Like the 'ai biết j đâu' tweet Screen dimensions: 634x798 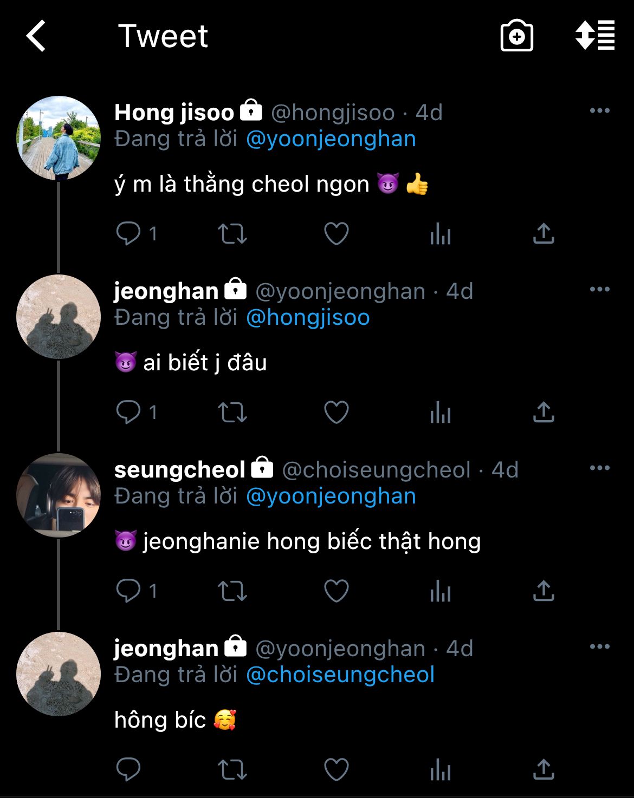(337, 413)
